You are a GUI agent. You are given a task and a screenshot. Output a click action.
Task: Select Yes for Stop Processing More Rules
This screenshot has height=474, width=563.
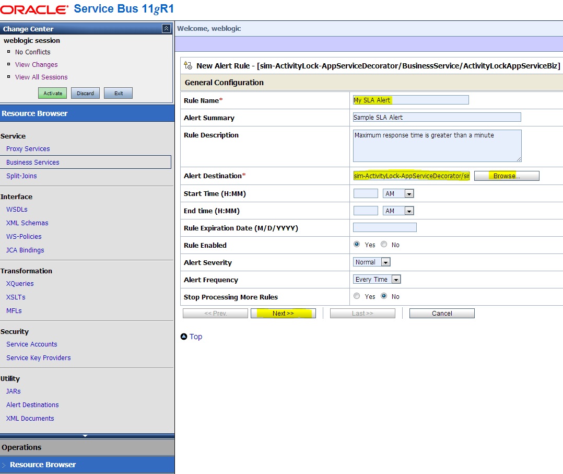tap(357, 296)
